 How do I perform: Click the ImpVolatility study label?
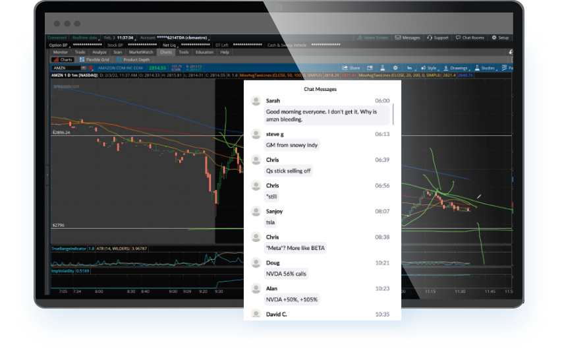(x=63, y=270)
